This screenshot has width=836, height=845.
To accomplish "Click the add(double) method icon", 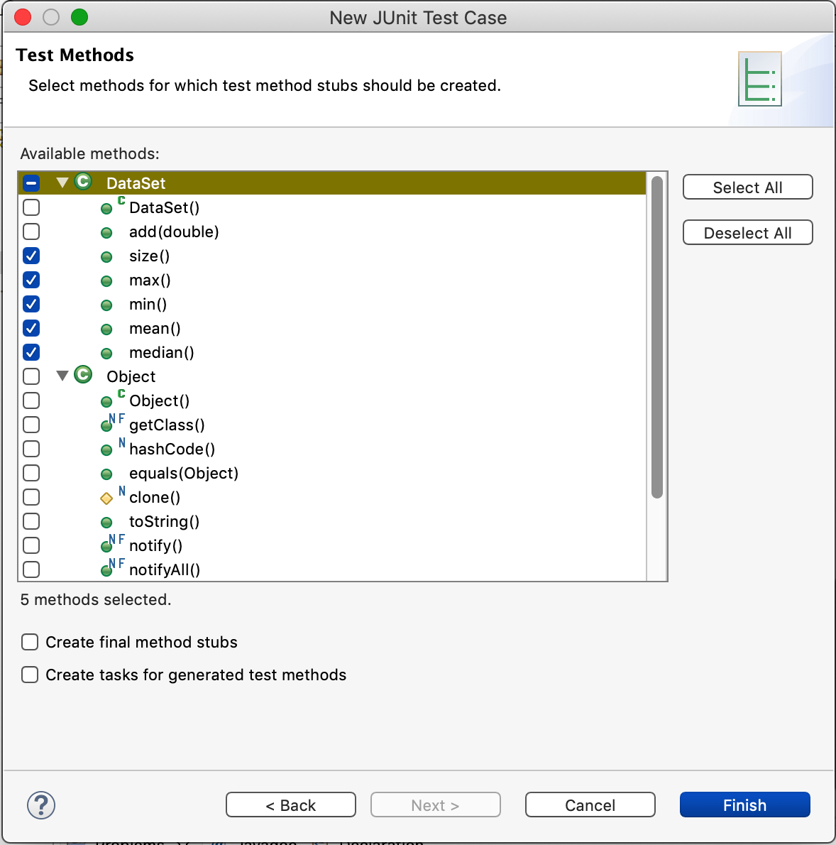I will point(106,233).
